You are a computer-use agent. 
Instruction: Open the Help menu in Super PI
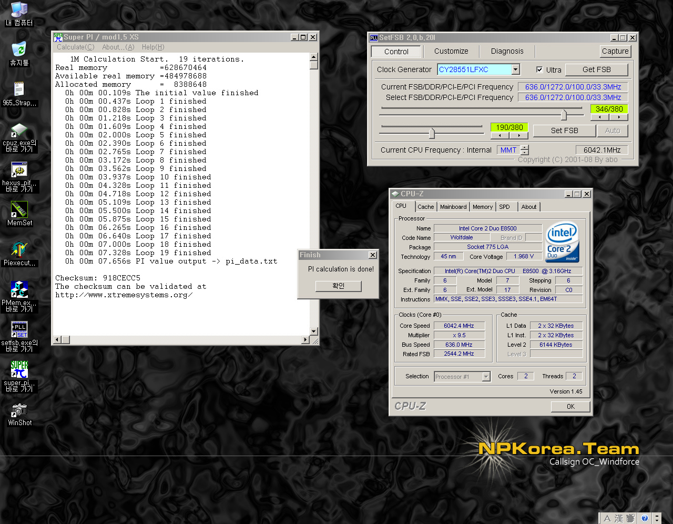coord(153,47)
